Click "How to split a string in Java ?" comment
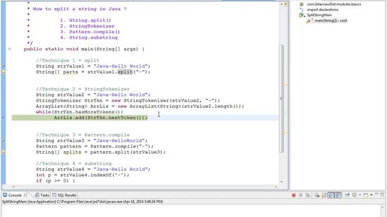This screenshot has height=217, width=387. [x=80, y=9]
